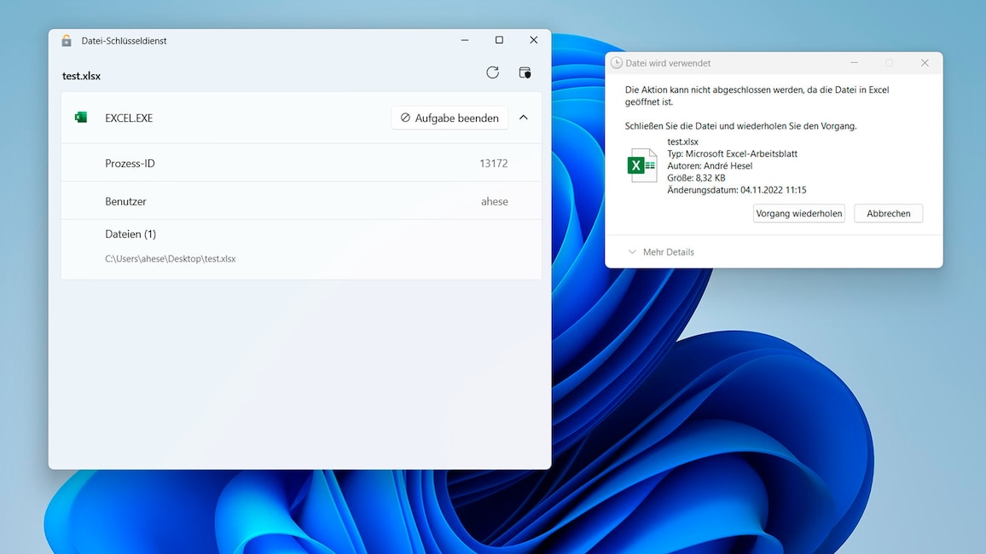The height and width of the screenshot is (554, 986).
Task: Click the restart-as-administrator shield icon
Action: (525, 72)
